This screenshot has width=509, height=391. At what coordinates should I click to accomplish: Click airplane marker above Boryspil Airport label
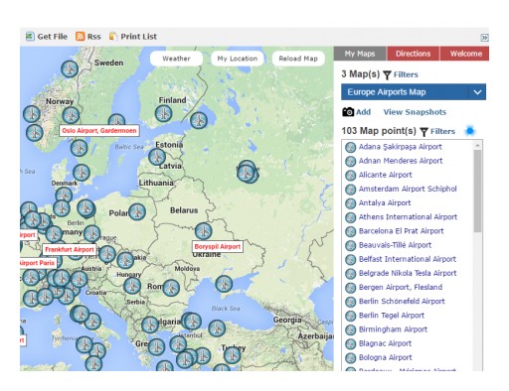[x=203, y=231]
